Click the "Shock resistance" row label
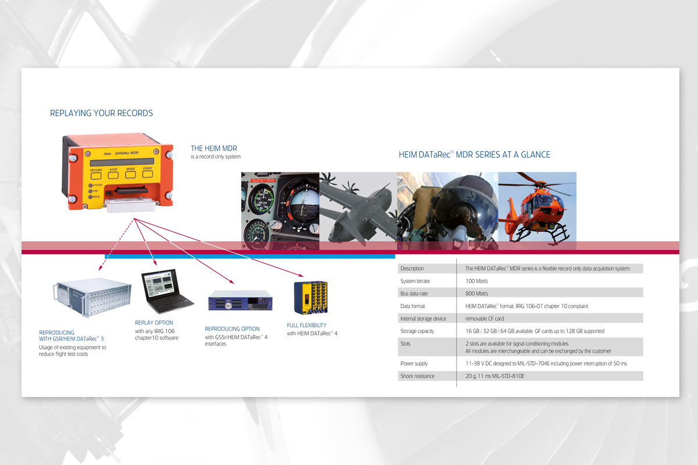Viewport: 698px width, 465px height. click(418, 376)
